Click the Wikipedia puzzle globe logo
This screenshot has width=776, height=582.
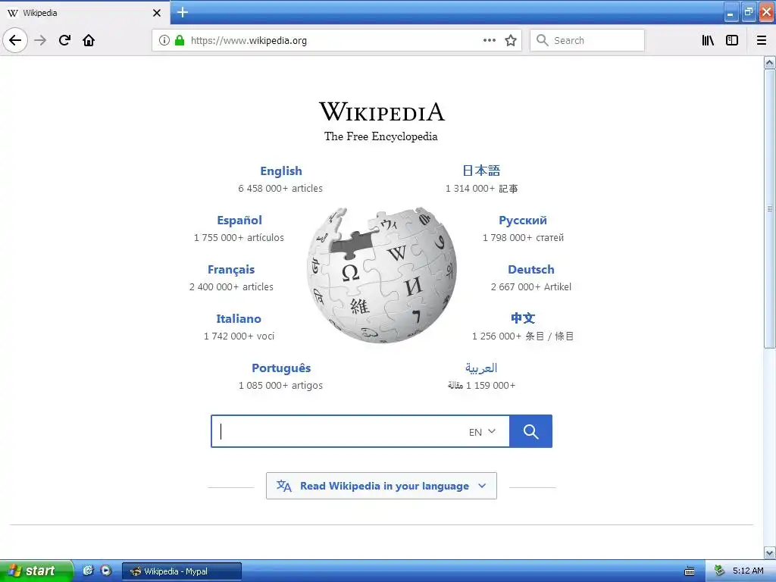point(382,274)
